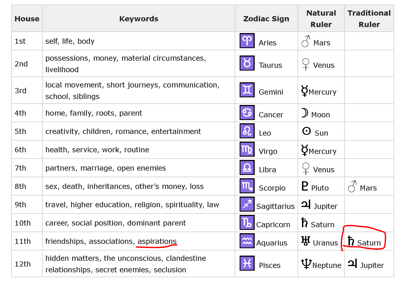Click the Pisces zodiac sign icon
This screenshot has width=398, height=295.
tap(247, 263)
